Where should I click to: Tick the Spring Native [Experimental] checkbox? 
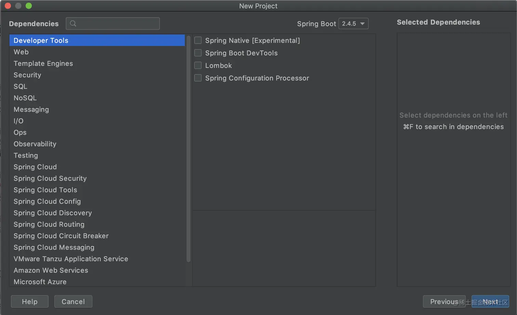198,40
